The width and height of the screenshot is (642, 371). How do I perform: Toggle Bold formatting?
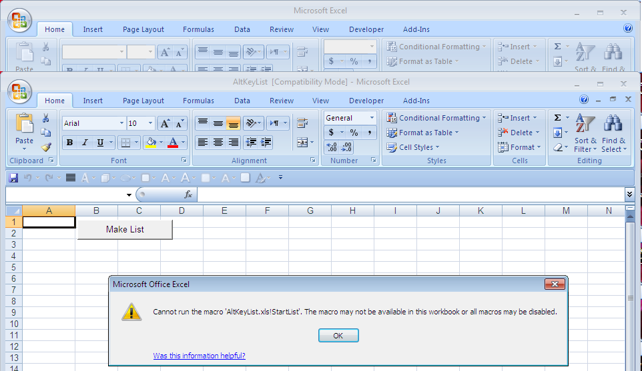[69, 142]
